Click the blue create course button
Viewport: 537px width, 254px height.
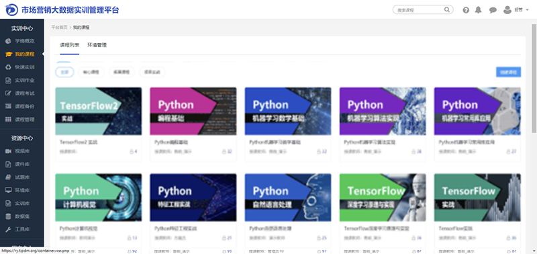pyautogui.click(x=509, y=72)
